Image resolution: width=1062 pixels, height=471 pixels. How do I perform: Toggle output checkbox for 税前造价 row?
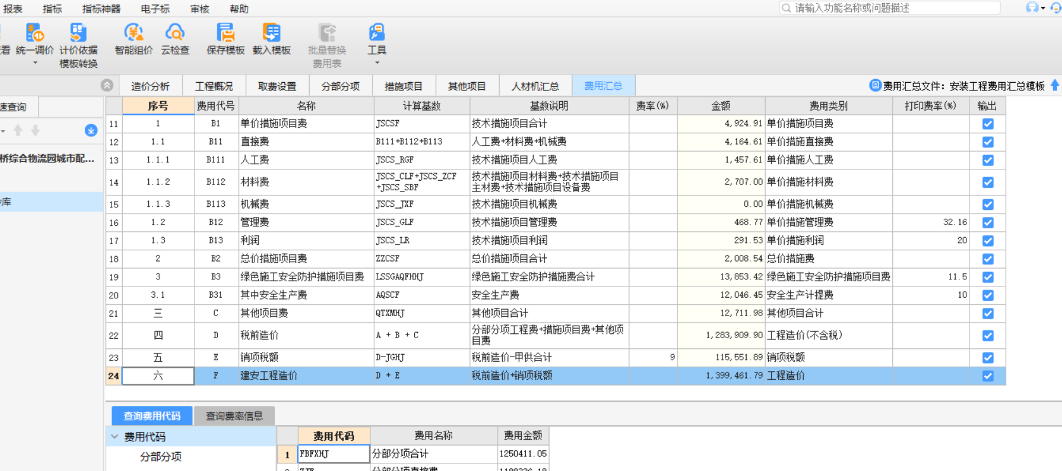(x=988, y=336)
